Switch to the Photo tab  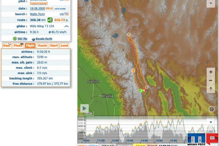(x=18, y=46)
